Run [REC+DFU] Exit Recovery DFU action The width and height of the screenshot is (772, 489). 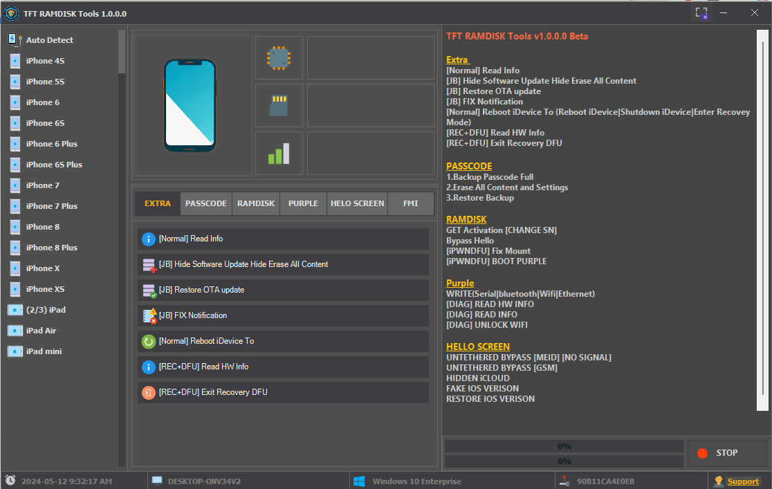282,392
